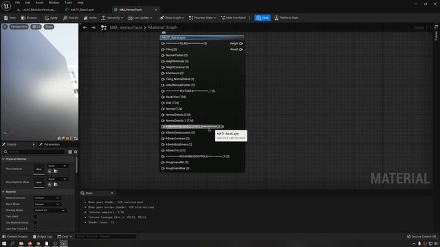The width and height of the screenshot is (440, 247).
Task: Open the Live Update dropdown
Action: tap(140, 18)
